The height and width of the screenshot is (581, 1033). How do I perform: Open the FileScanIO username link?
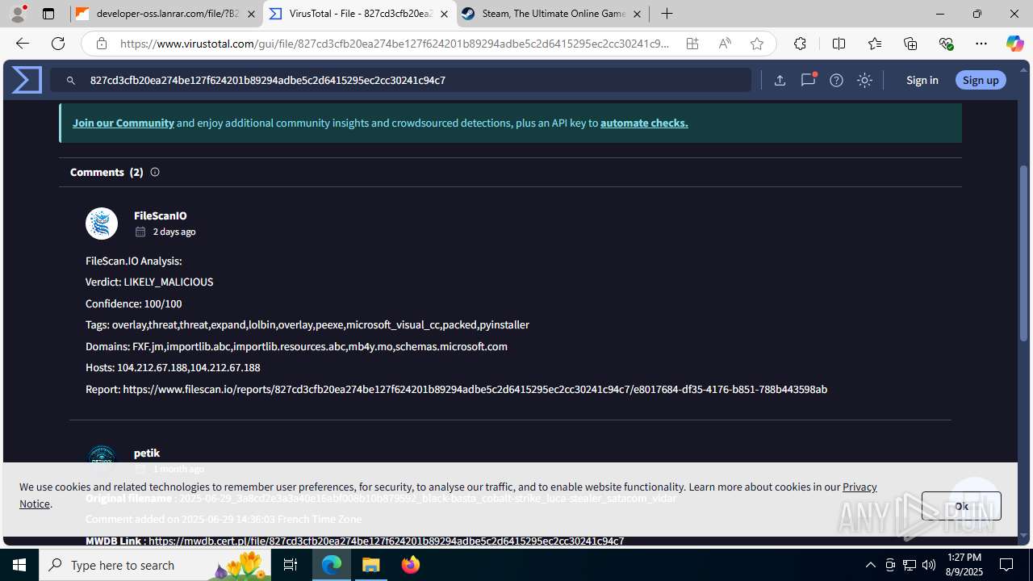160,215
